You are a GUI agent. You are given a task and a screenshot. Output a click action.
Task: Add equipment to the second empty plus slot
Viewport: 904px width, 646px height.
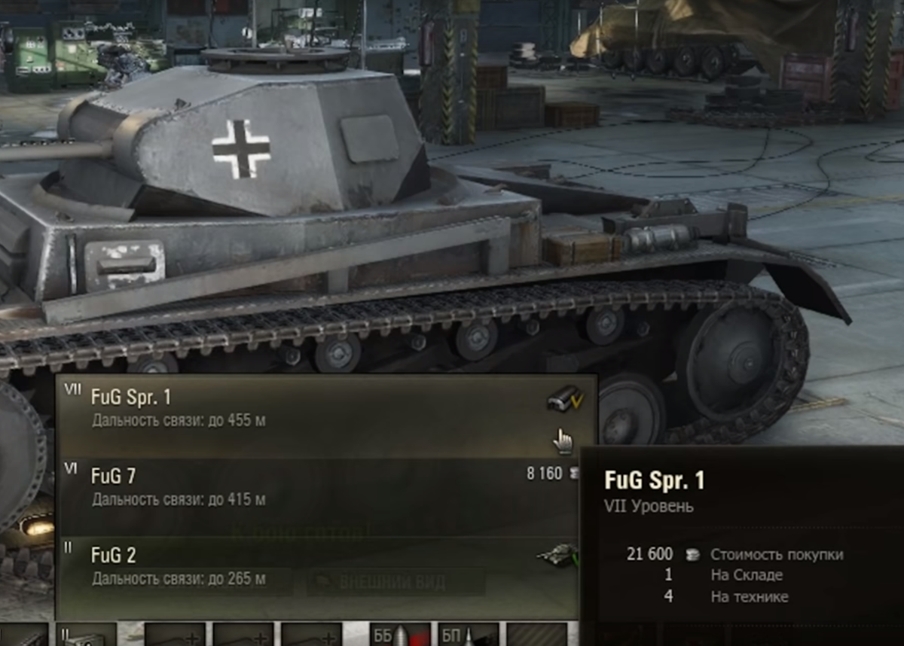[x=243, y=635]
